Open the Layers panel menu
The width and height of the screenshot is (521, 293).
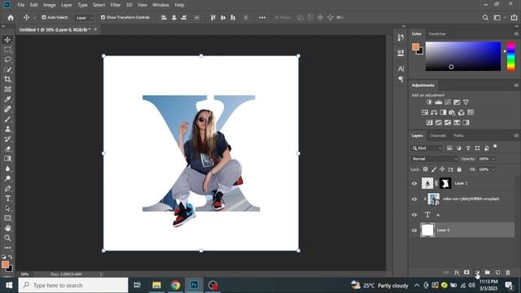(516, 136)
